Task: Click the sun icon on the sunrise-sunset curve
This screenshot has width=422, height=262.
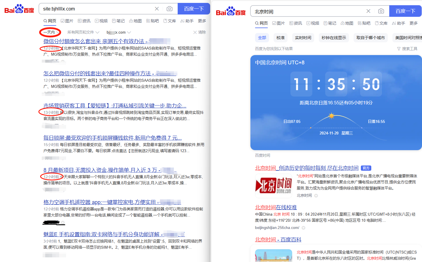Action: click(x=331, y=116)
